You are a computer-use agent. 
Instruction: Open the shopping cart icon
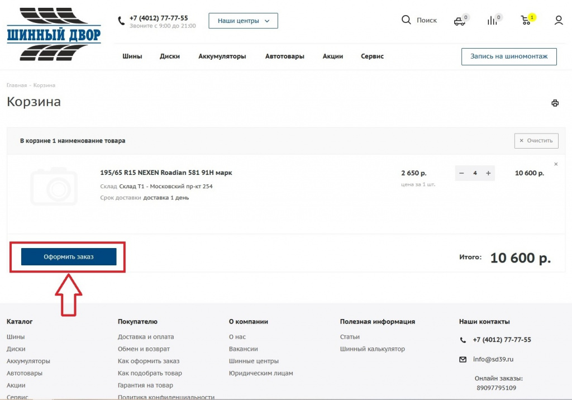click(526, 21)
